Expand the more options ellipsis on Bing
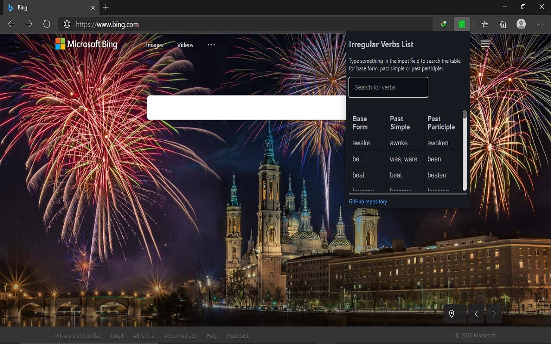This screenshot has height=344, width=551. 211,45
